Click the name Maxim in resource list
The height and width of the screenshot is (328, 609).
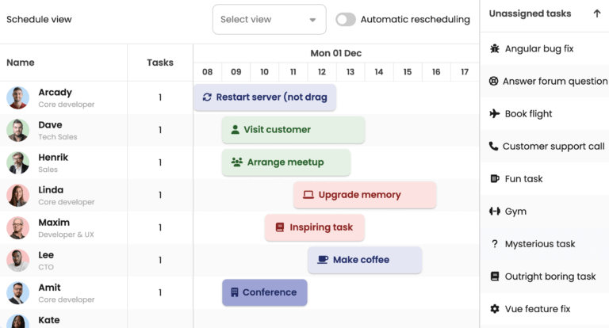point(54,223)
